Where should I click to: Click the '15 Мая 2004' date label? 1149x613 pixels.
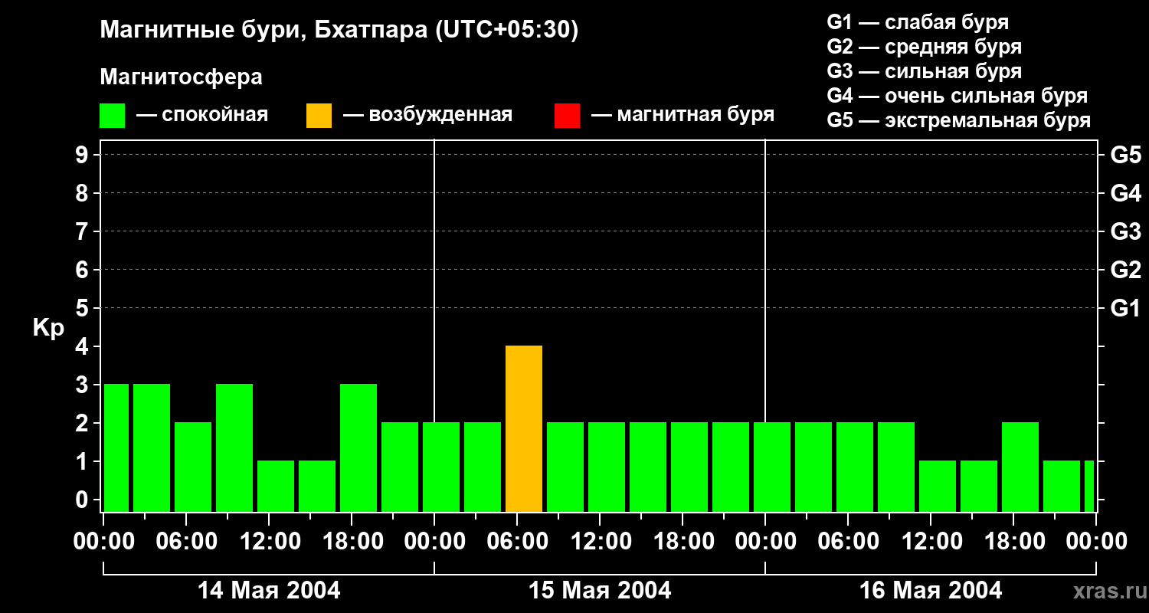click(600, 590)
